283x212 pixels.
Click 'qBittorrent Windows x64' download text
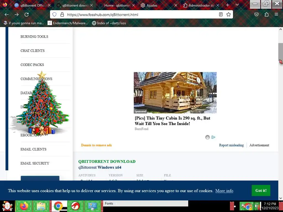click(100, 167)
